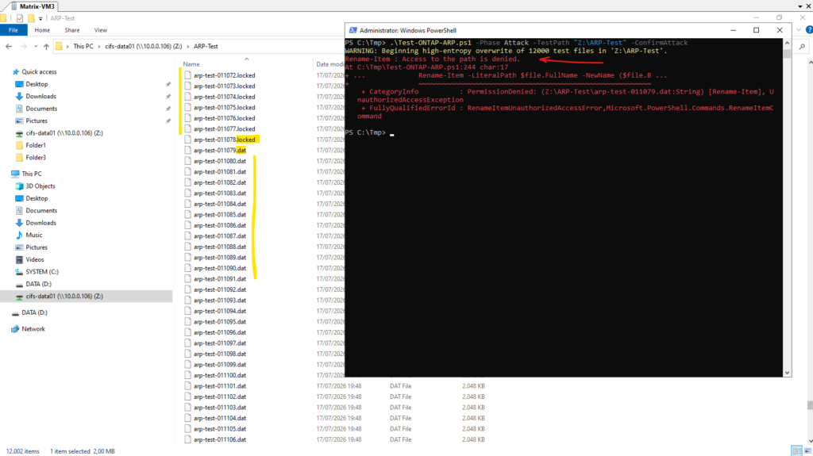Click lower DATA (D:) drive entry

pyautogui.click(x=34, y=312)
